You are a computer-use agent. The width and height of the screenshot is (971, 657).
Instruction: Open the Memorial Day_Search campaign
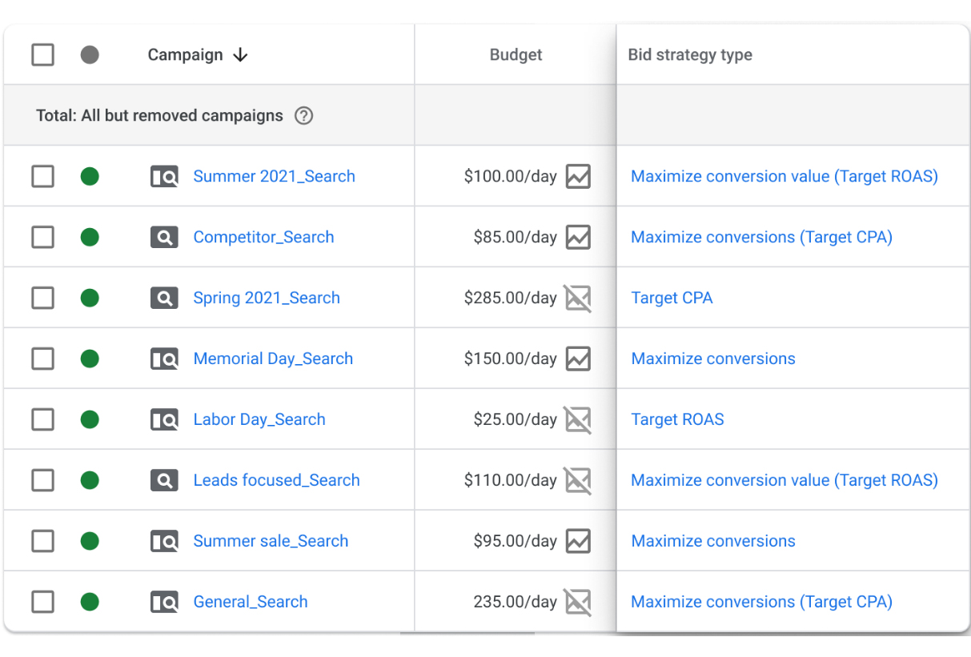pyautogui.click(x=273, y=359)
